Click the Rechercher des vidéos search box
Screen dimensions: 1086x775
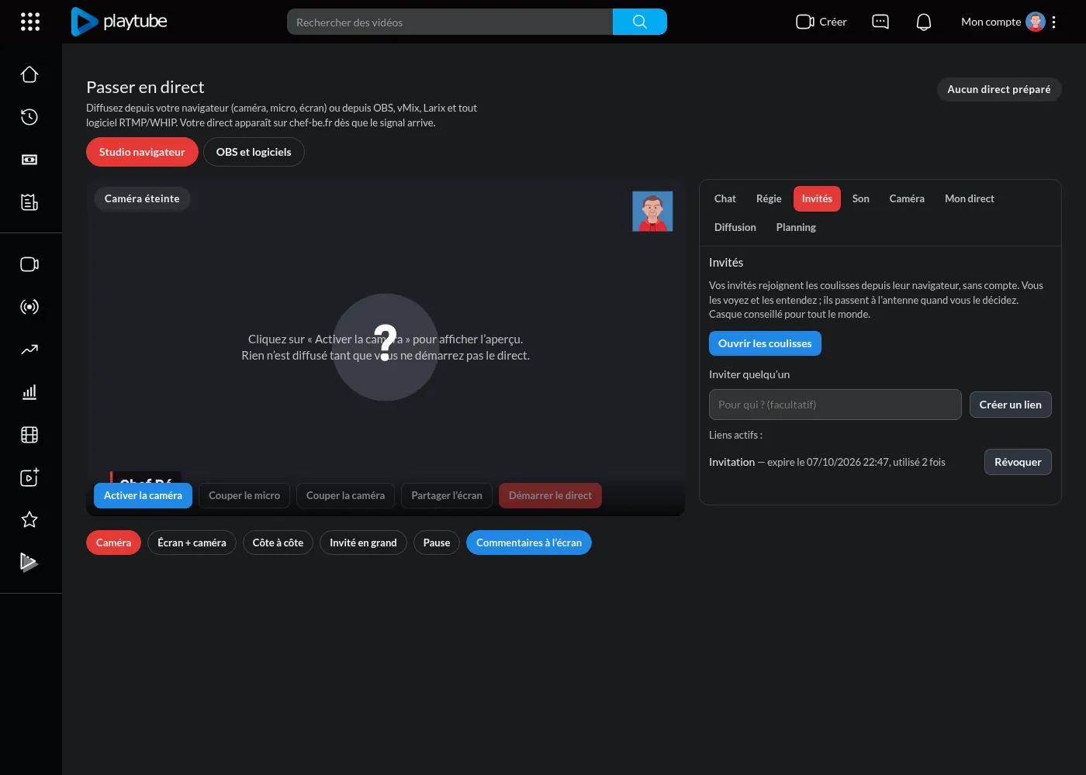click(450, 22)
